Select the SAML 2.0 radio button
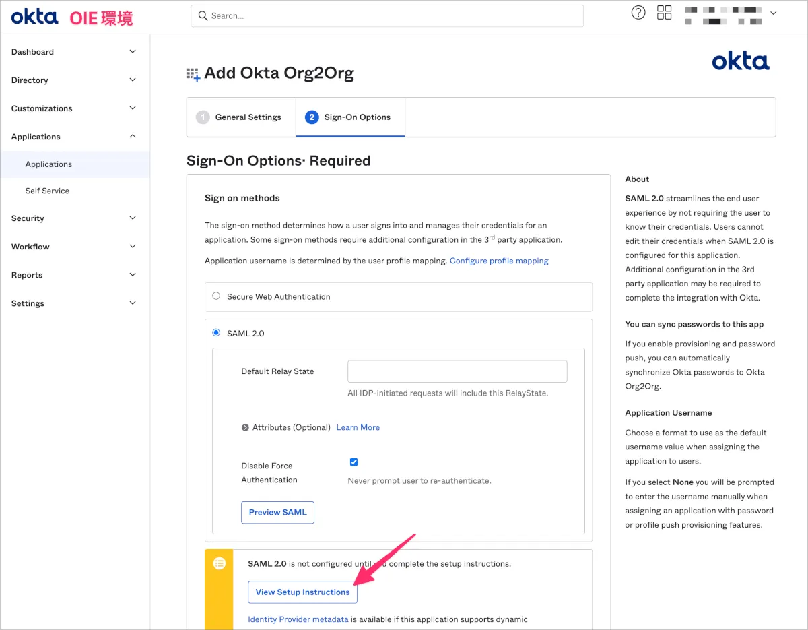The image size is (808, 630). (x=216, y=332)
